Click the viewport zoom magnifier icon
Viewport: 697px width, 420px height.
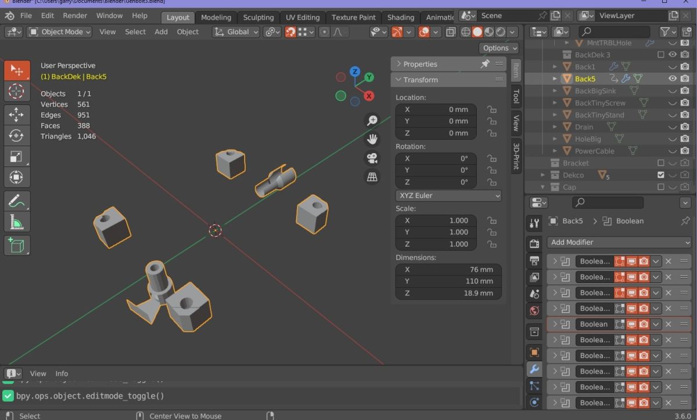point(372,120)
